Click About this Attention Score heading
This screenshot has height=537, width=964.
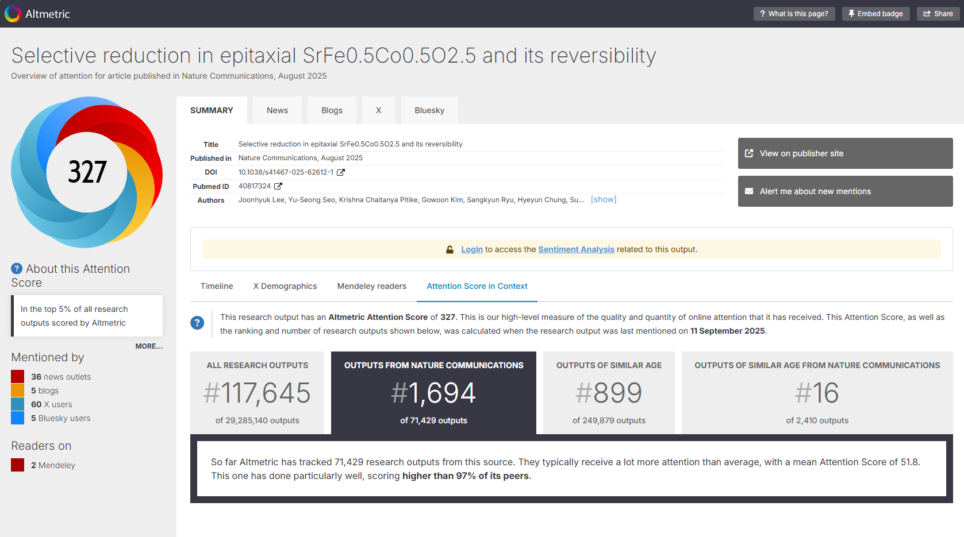coord(70,276)
